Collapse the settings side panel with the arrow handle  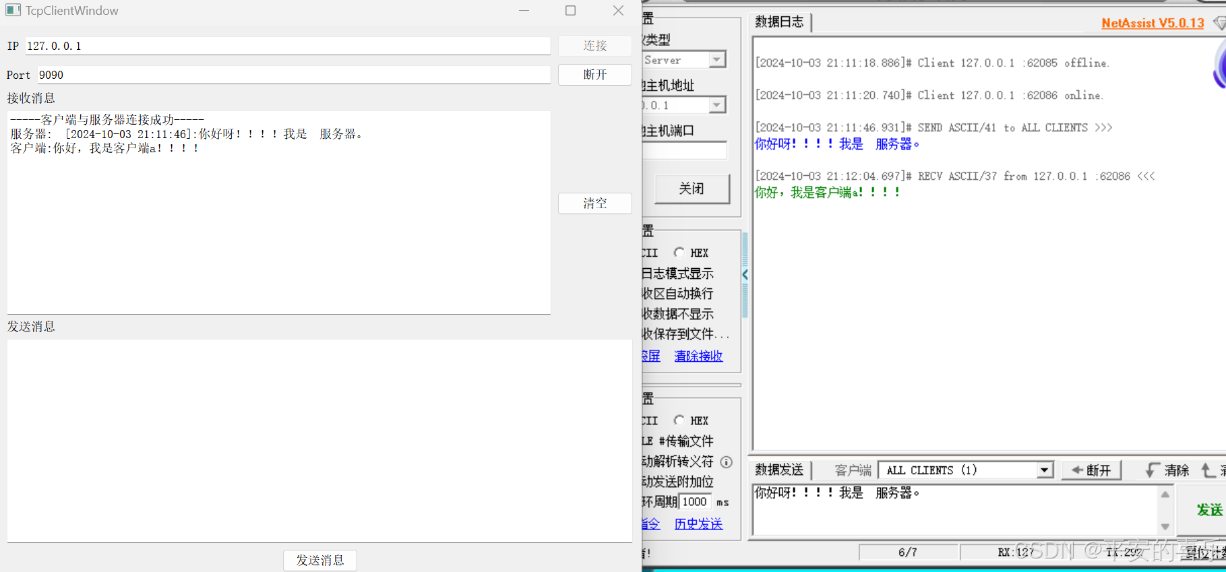pos(745,275)
